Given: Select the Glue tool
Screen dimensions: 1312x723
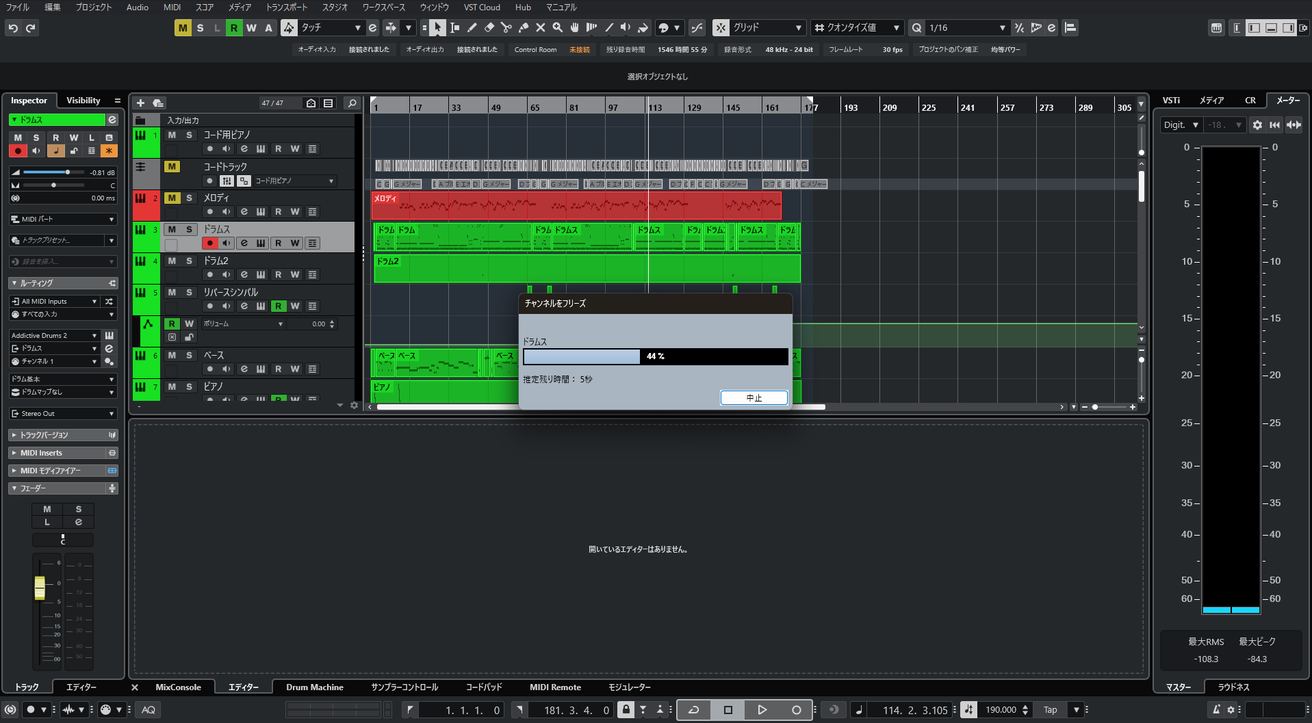Looking at the screenshot, I should pos(523,28).
